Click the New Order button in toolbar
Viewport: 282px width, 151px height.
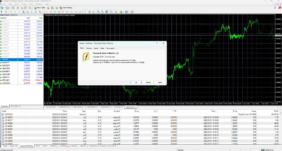[x=40, y=8]
